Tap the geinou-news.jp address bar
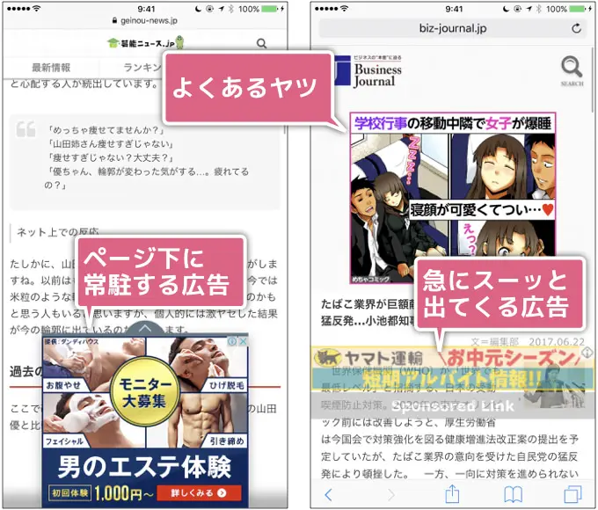The image size is (598, 510). (145, 20)
